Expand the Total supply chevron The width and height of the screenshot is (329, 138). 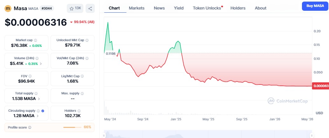(x=39, y=99)
